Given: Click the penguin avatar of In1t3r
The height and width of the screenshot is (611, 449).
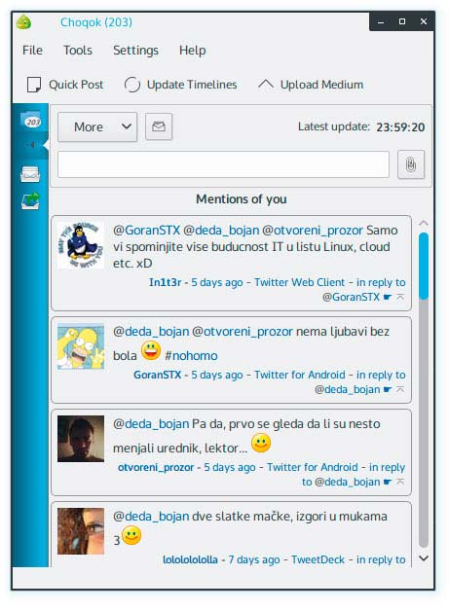Looking at the screenshot, I should [81, 245].
